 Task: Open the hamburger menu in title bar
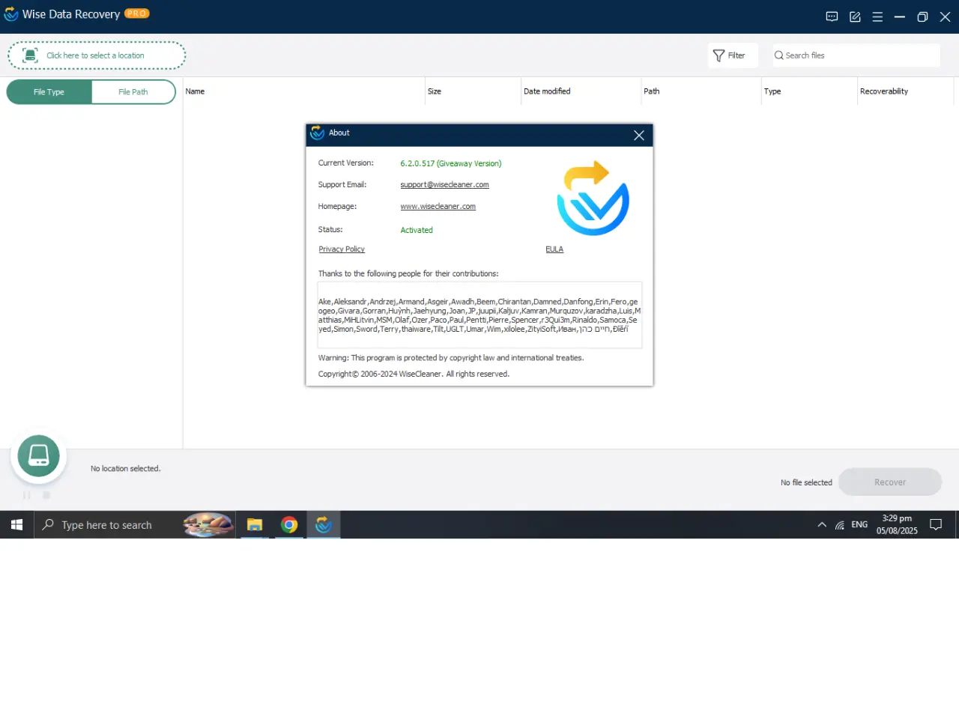pos(877,16)
